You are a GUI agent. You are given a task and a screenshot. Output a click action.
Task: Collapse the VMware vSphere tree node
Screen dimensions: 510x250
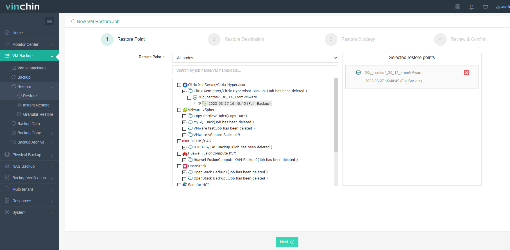pos(179,110)
